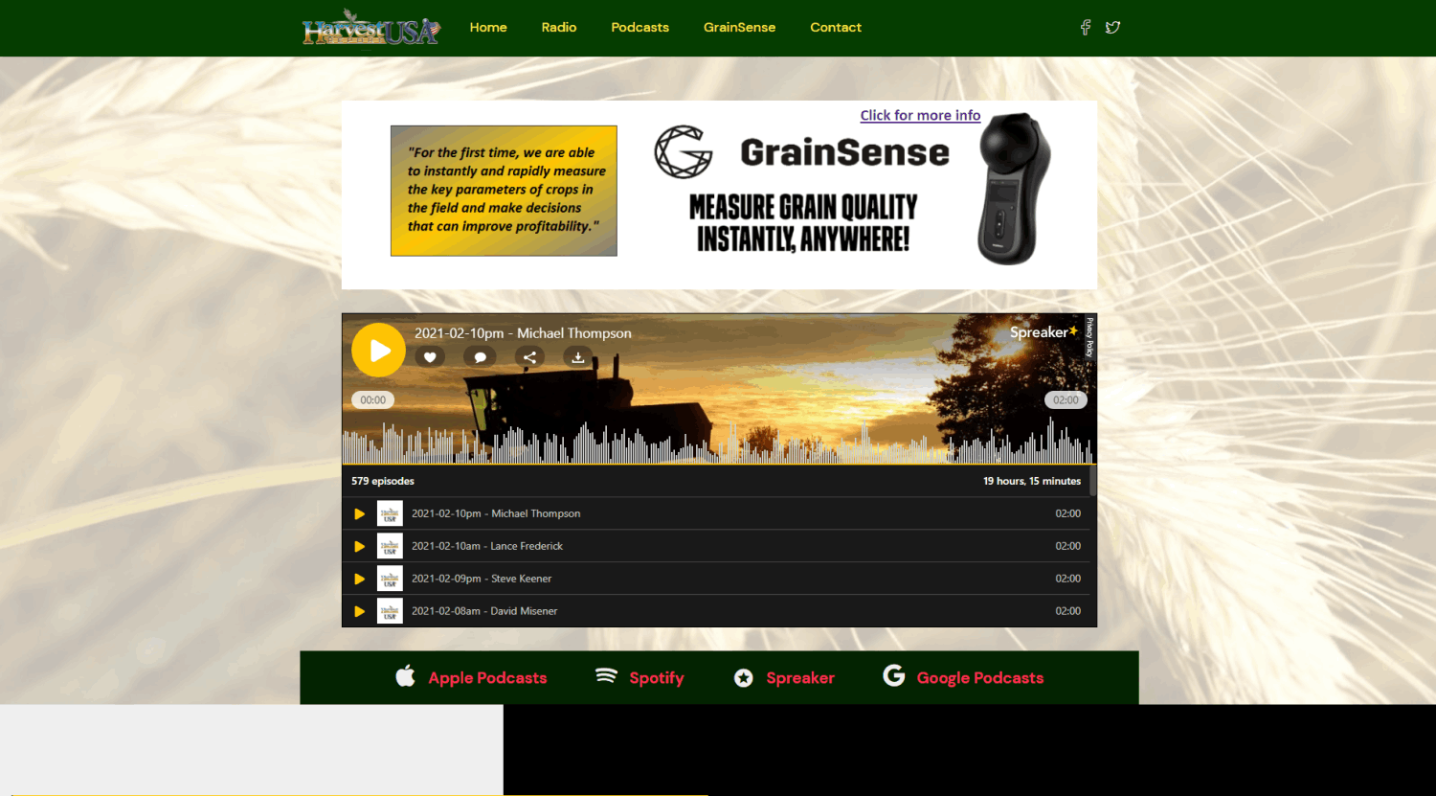Click thumbnail of the David Misener episode

point(390,611)
